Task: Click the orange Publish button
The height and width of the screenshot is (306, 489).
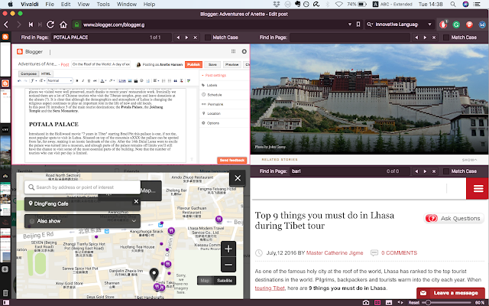Action: 193,64
